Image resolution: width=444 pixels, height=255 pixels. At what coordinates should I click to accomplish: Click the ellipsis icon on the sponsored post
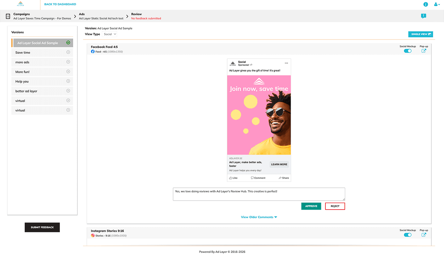(286, 63)
